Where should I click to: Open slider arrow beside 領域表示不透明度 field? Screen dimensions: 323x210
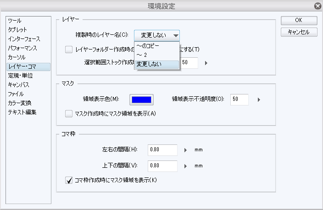coord(259,100)
